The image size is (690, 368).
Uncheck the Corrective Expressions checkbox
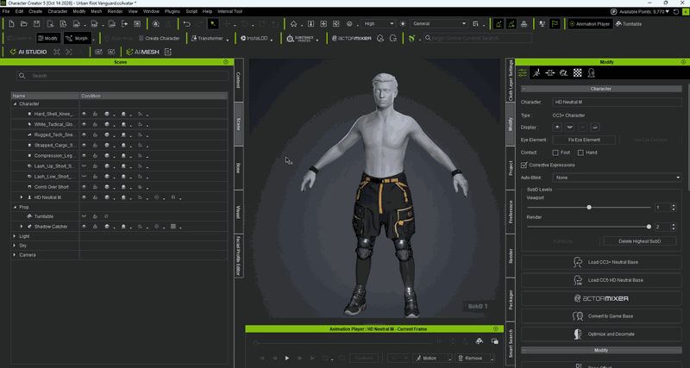tap(524, 165)
